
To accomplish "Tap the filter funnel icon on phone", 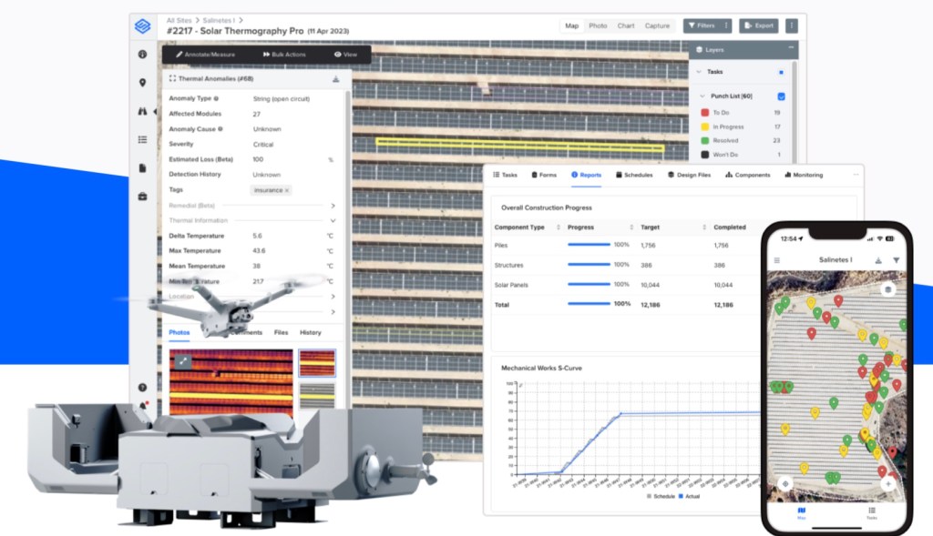I will 896,260.
